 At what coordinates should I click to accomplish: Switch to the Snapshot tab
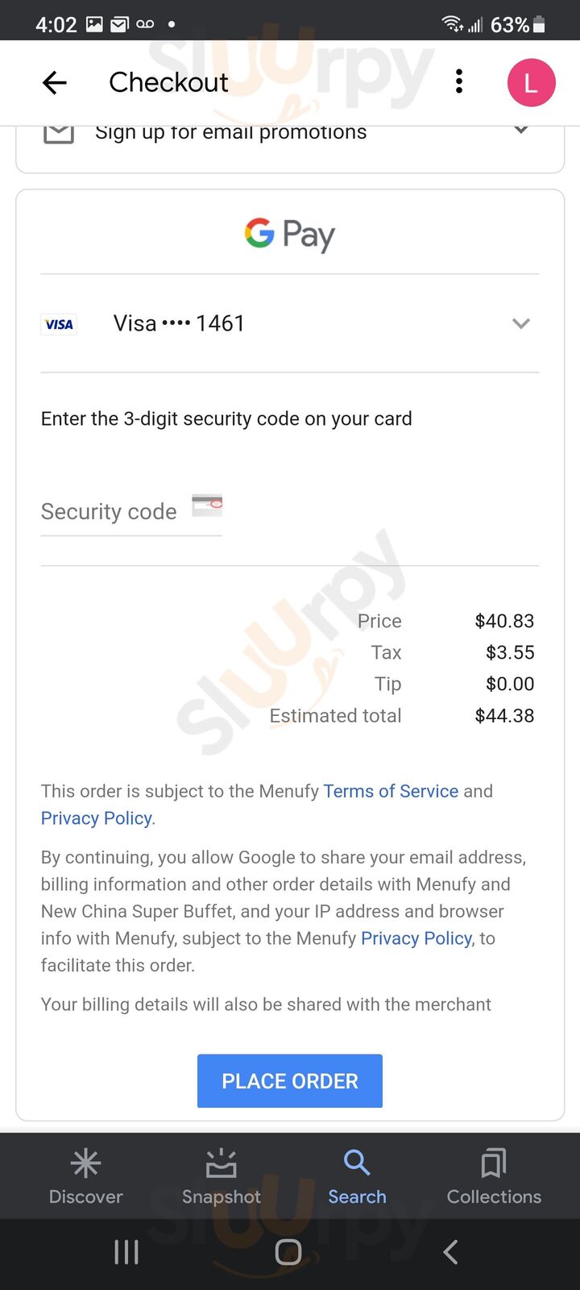pyautogui.click(x=222, y=1176)
